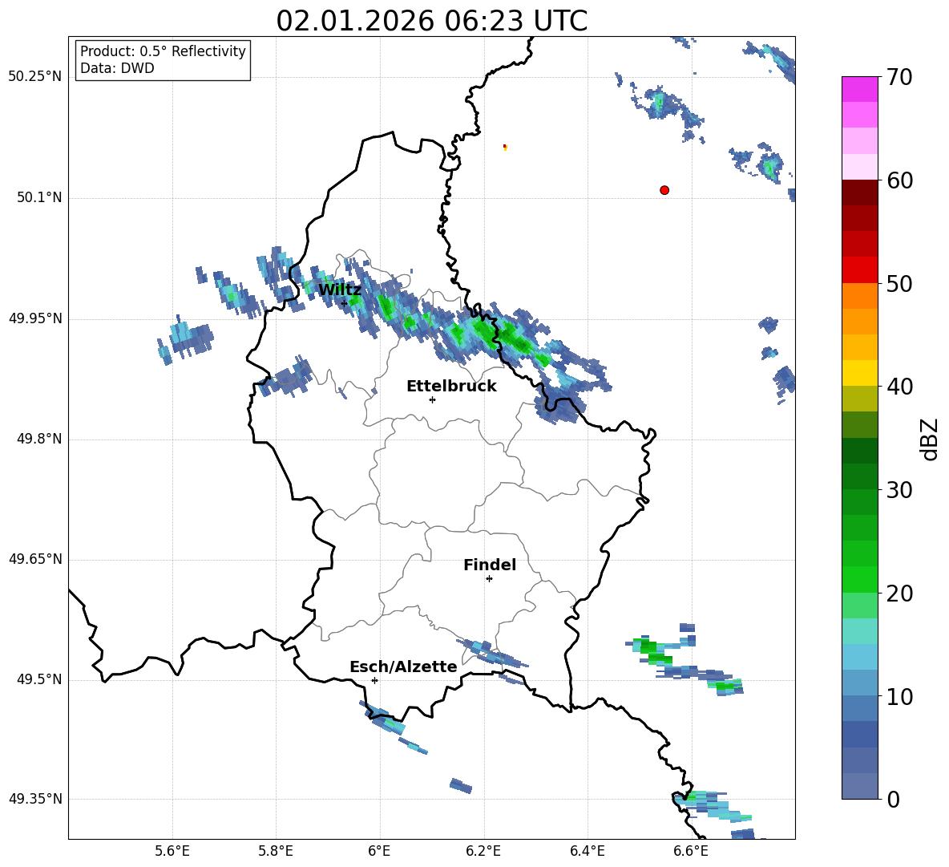The image size is (949, 867).
Task: Click the 50.25°N latitude label
Action: click(35, 77)
